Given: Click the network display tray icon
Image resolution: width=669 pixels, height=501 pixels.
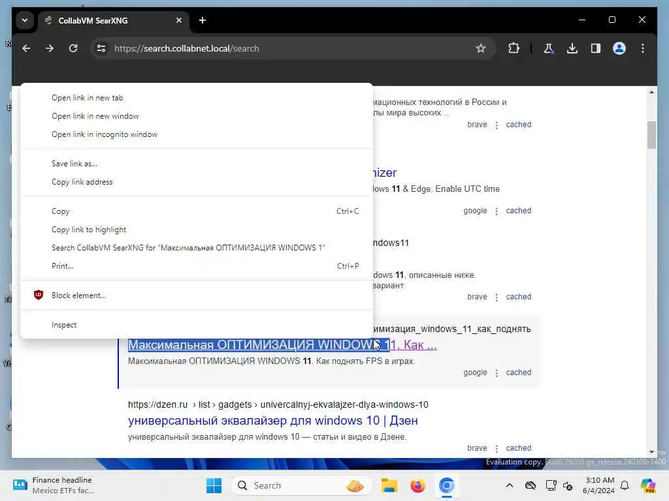Looking at the screenshot, I should coord(551,485).
